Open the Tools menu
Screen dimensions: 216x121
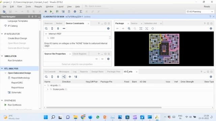pos(28,7)
